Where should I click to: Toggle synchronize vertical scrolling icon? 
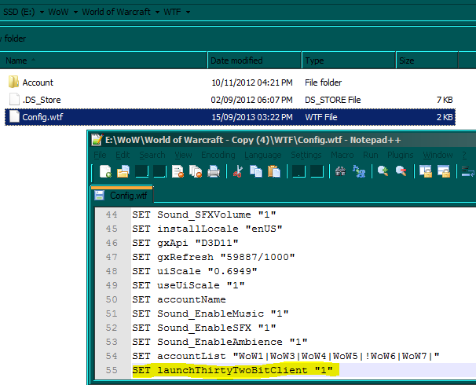coord(426,171)
